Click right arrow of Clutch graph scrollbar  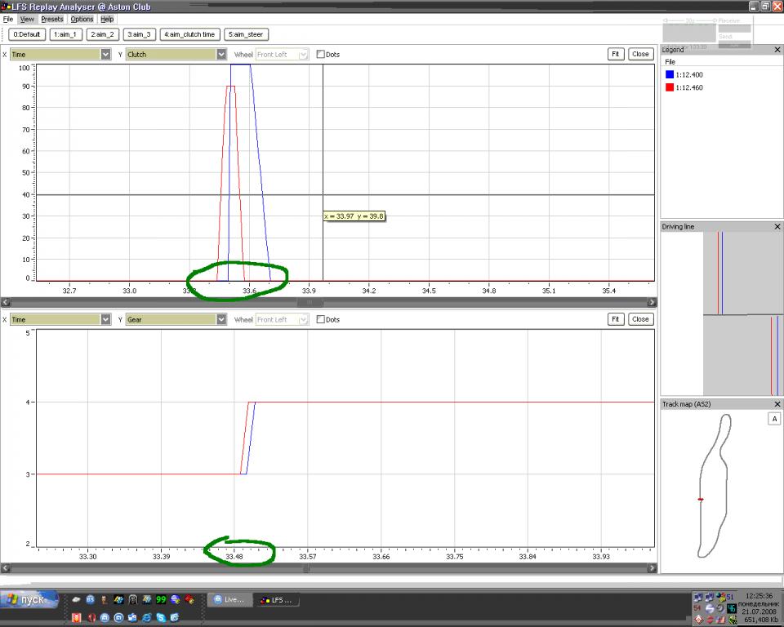652,303
